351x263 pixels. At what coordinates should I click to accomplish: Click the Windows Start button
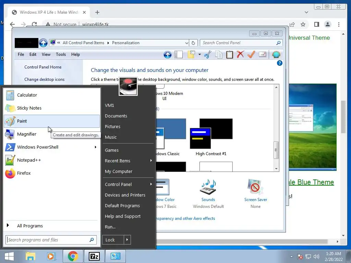point(9,256)
